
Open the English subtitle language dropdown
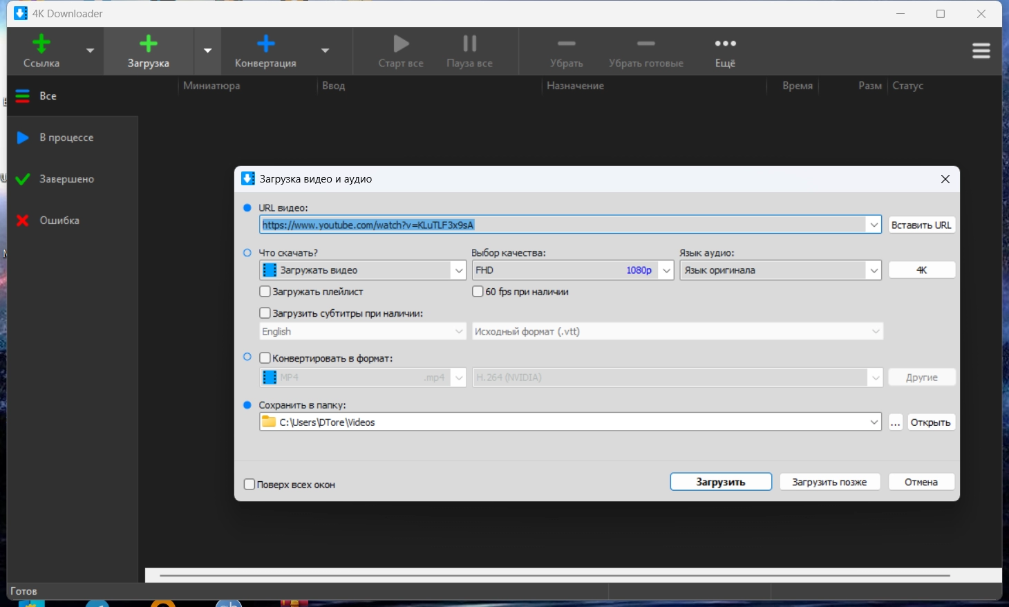(363, 332)
